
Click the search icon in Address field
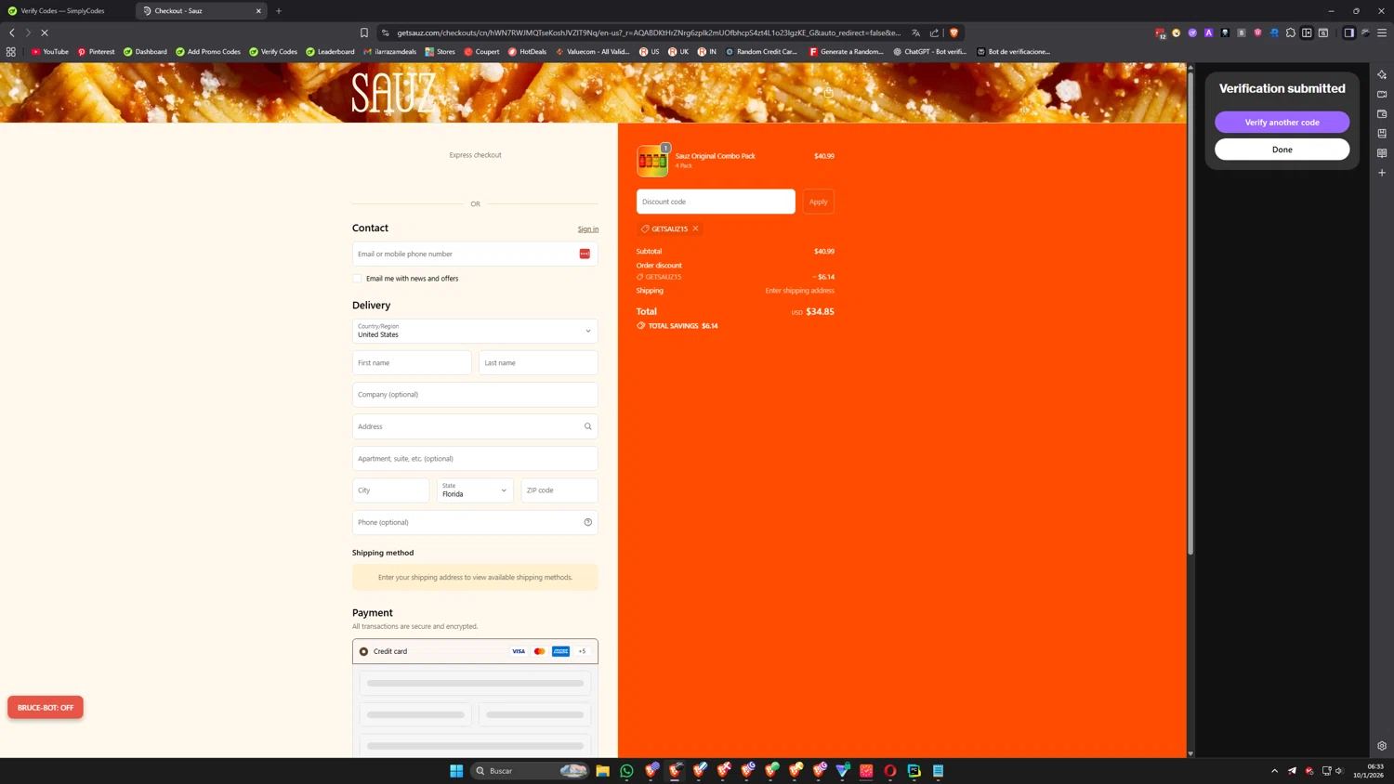[587, 426]
